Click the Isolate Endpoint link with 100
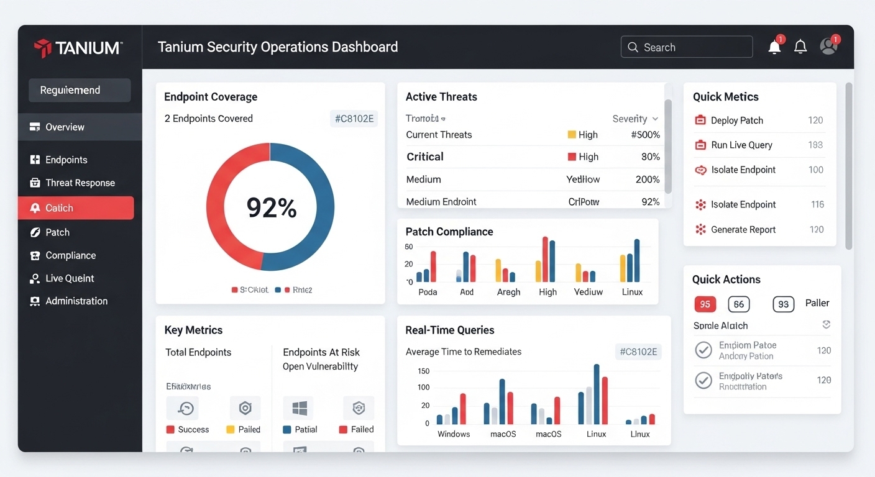The image size is (875, 477). [743, 170]
